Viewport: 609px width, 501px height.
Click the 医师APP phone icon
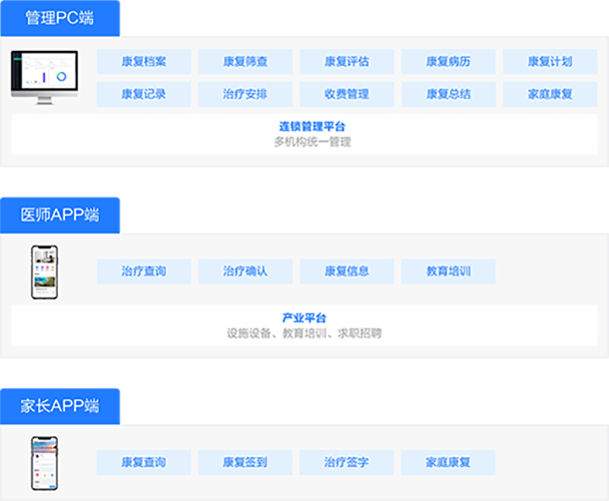(45, 271)
